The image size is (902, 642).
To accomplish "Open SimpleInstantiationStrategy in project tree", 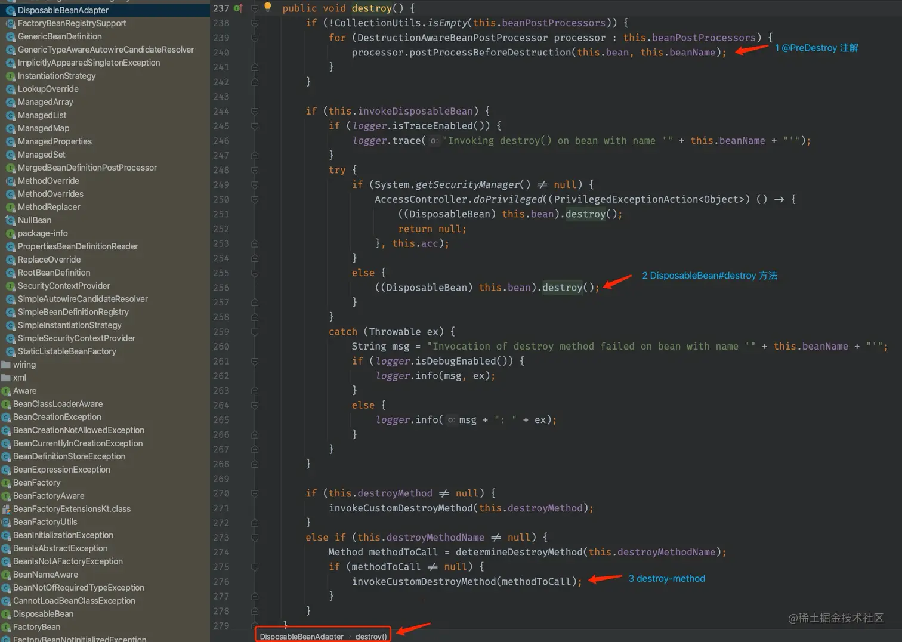I will [x=70, y=325].
